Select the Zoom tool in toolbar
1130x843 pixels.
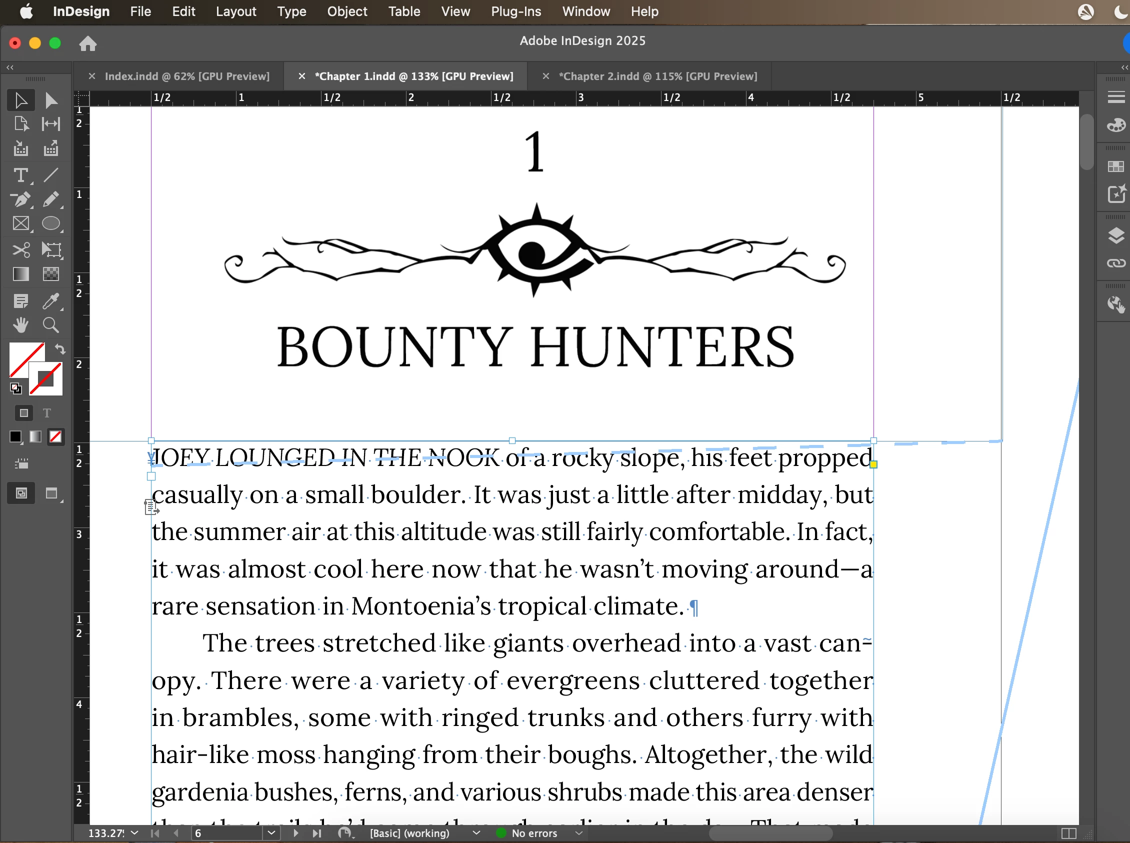click(50, 325)
